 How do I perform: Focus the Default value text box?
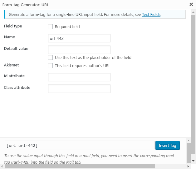(79, 50)
